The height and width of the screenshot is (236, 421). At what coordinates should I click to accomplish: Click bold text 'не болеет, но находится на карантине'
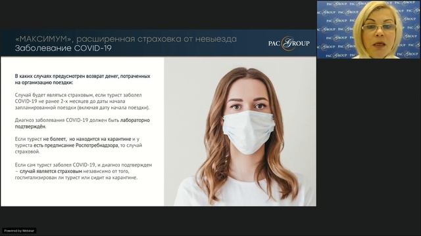pos(87,139)
